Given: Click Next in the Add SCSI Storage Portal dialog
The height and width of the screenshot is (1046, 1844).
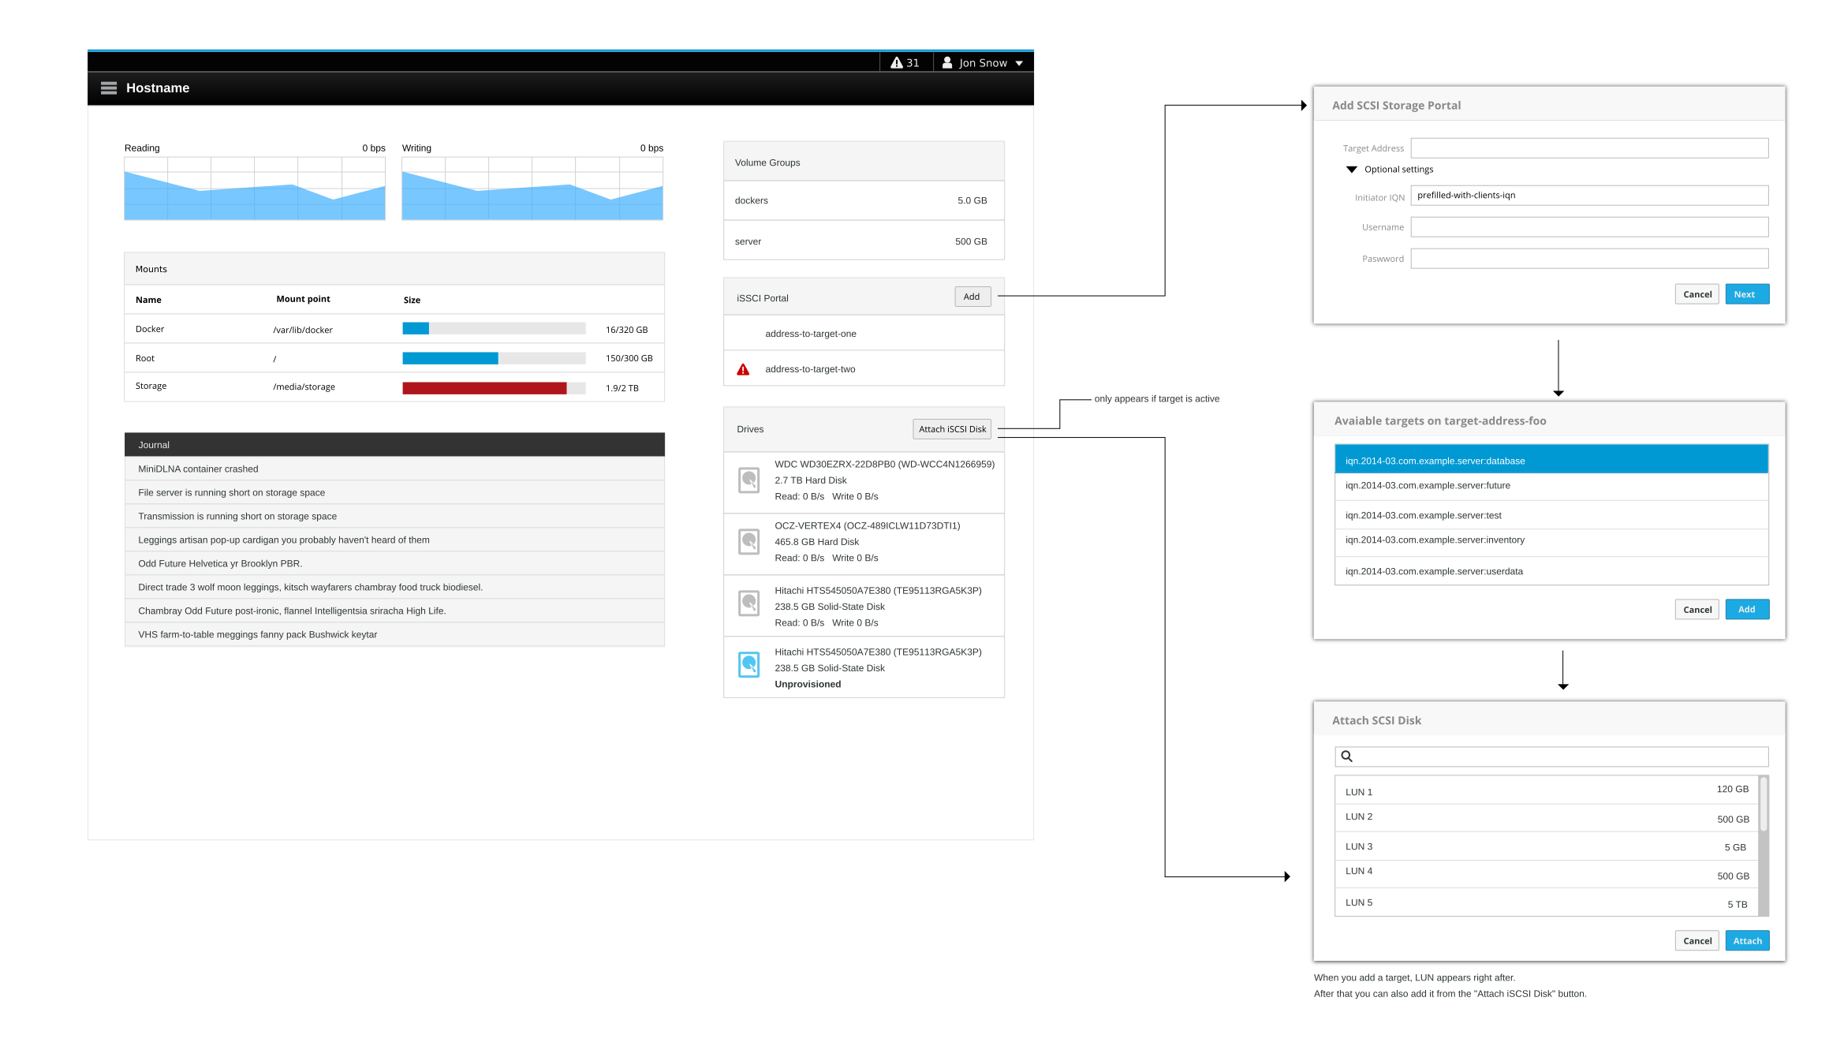Looking at the screenshot, I should 1746,294.
